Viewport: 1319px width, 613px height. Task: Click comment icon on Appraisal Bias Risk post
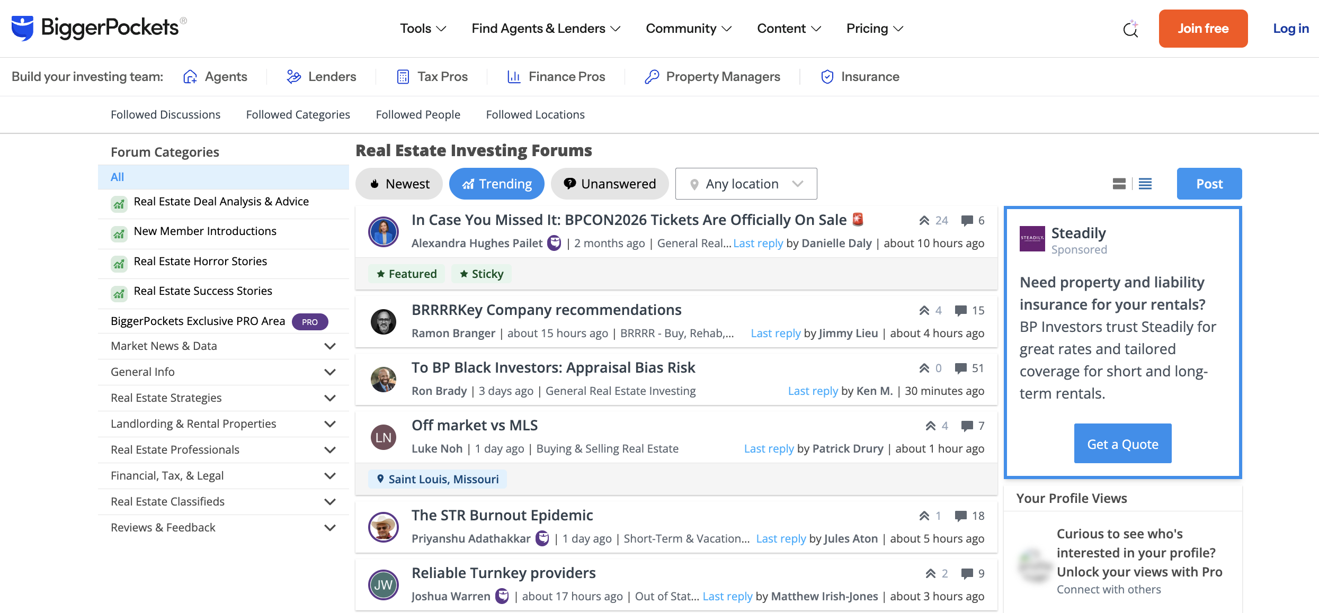pos(960,368)
